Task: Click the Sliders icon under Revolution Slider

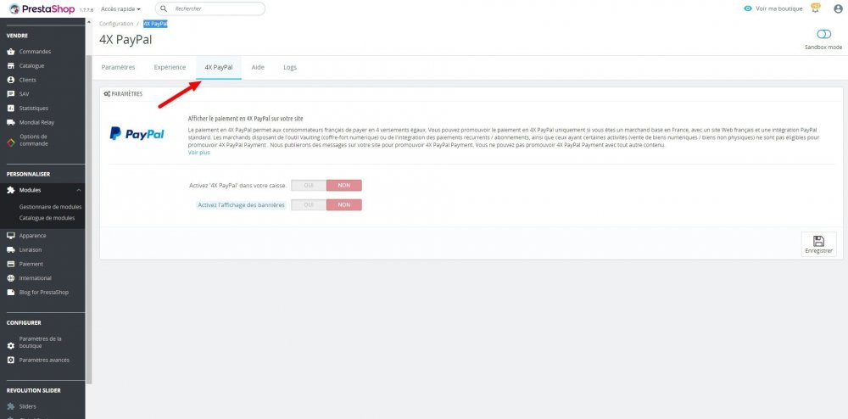Action: (x=10, y=406)
